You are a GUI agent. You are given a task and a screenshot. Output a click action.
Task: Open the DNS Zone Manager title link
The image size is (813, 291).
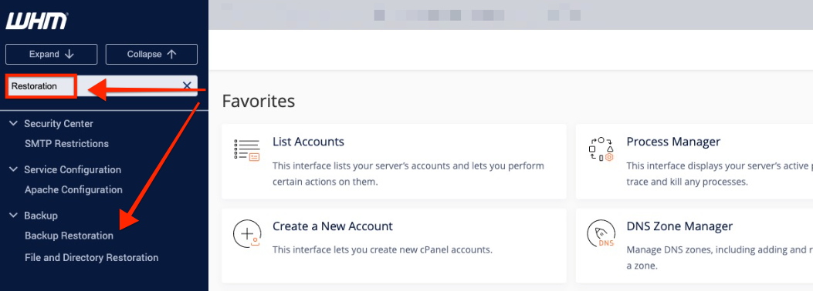[x=679, y=226]
